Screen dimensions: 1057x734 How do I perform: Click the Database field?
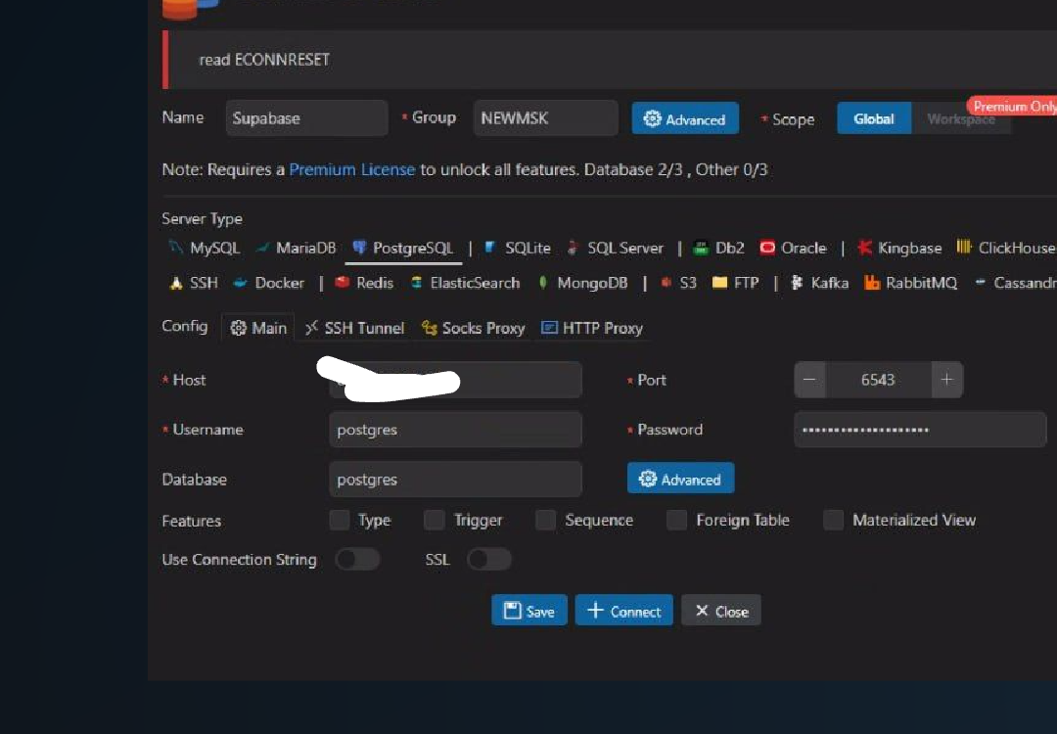455,480
